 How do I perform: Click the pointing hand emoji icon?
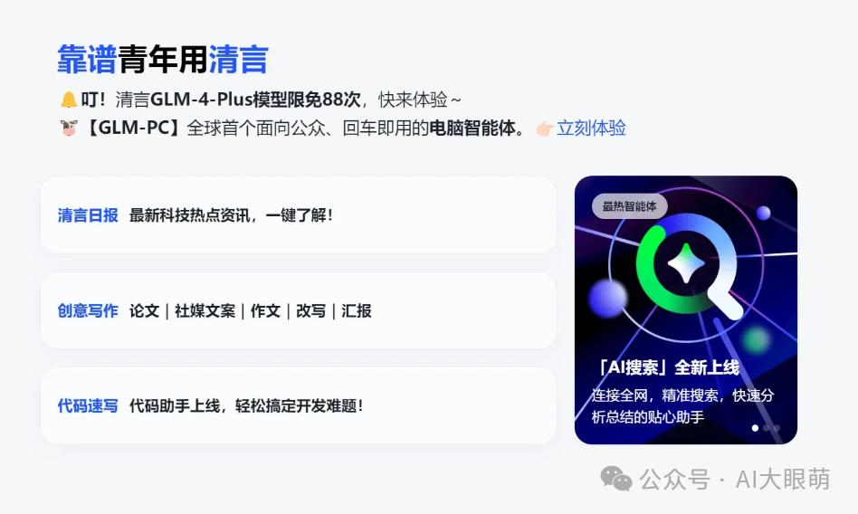(545, 128)
